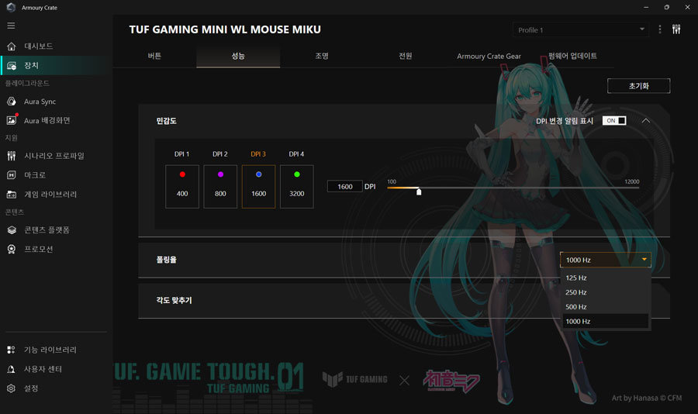Click the DPI slider handle
Screen dimensions: 698x414
coord(419,191)
